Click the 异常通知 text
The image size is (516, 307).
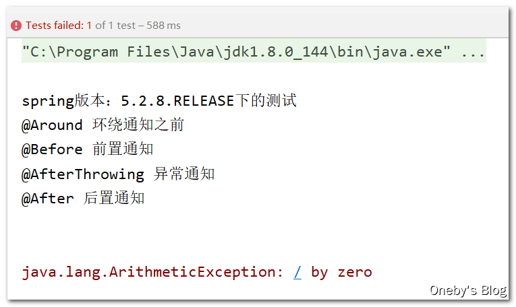[x=184, y=174]
